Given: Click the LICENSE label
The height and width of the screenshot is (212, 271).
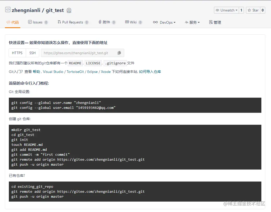Looking at the screenshot, I should pyautogui.click(x=93, y=63).
